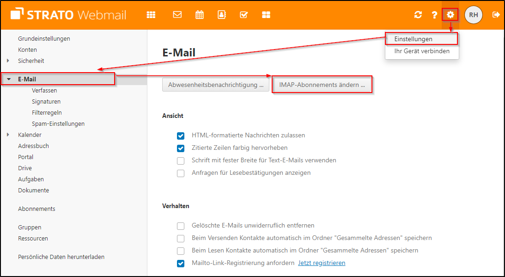Click IMAP-Abonnements ändern button
The height and width of the screenshot is (277, 505).
322,85
